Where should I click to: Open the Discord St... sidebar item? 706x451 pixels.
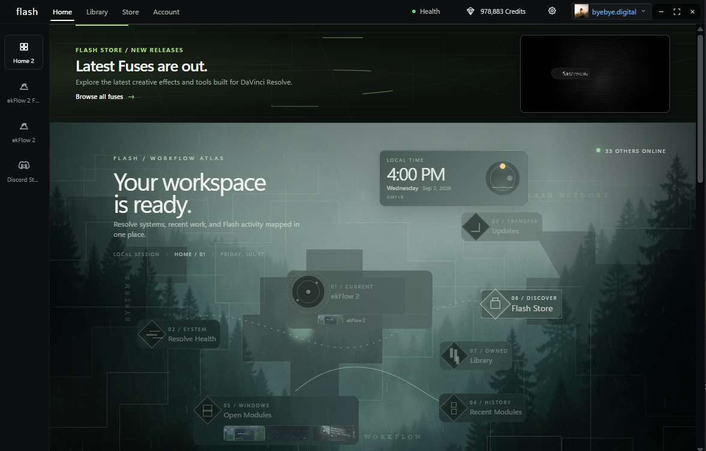[23, 172]
